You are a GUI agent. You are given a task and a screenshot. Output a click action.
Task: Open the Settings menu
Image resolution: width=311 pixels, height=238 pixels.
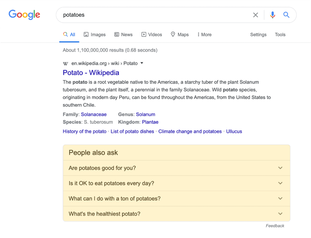pyautogui.click(x=258, y=35)
